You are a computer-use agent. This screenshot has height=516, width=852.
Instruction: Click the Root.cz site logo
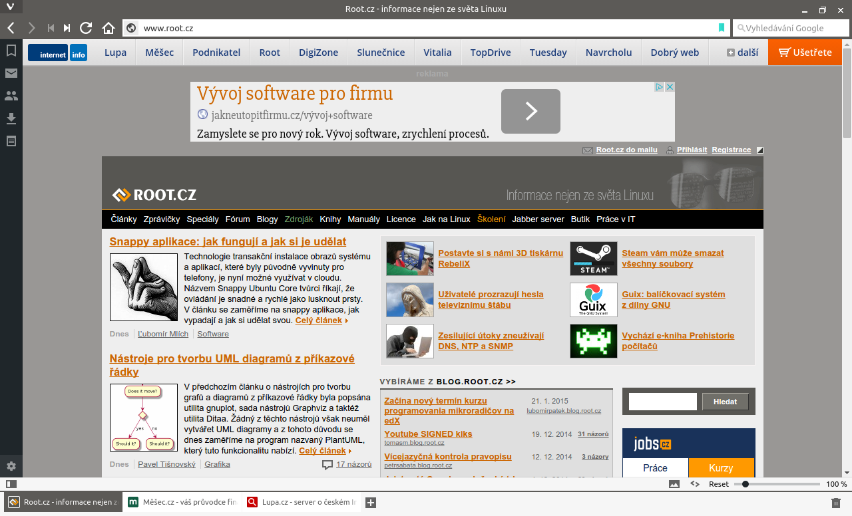click(154, 195)
